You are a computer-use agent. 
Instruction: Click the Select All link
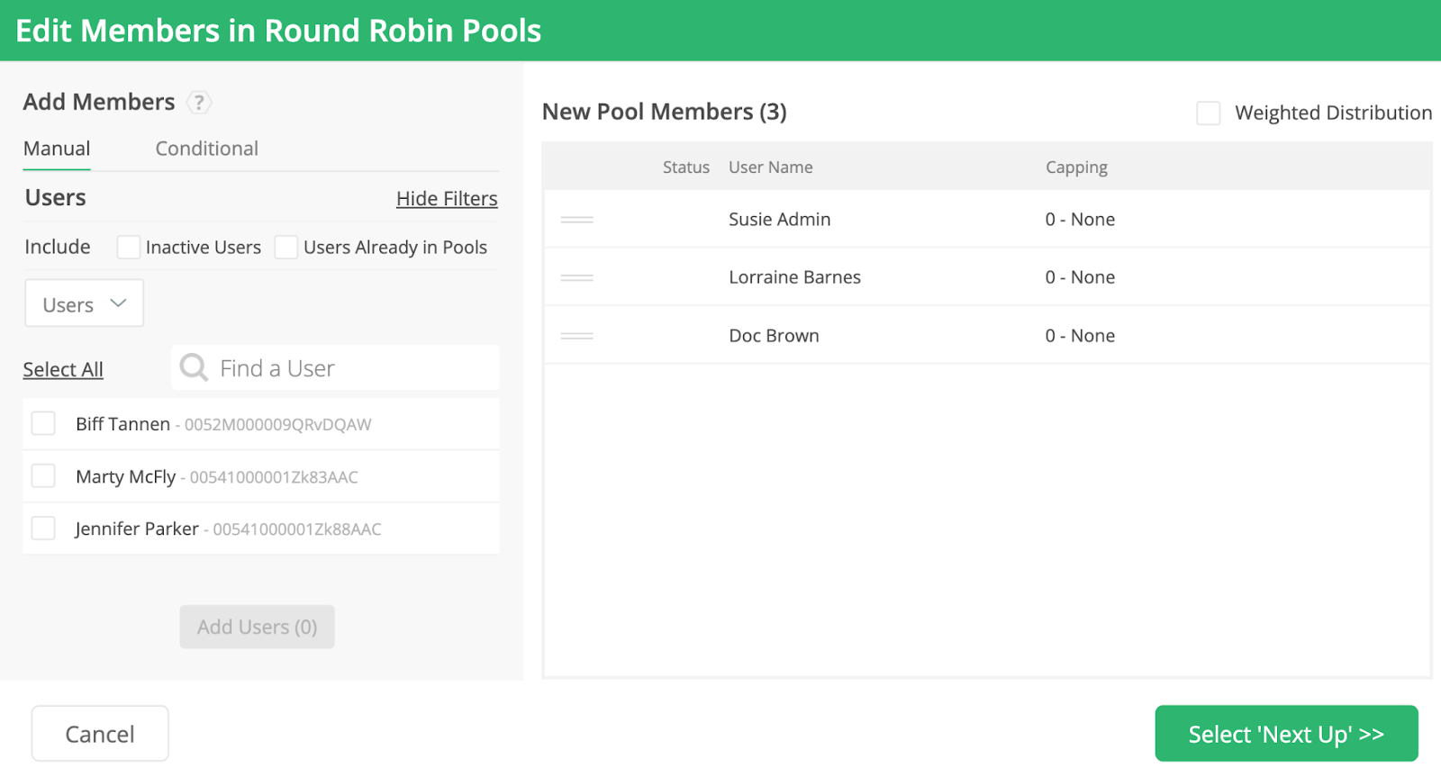pyautogui.click(x=63, y=369)
